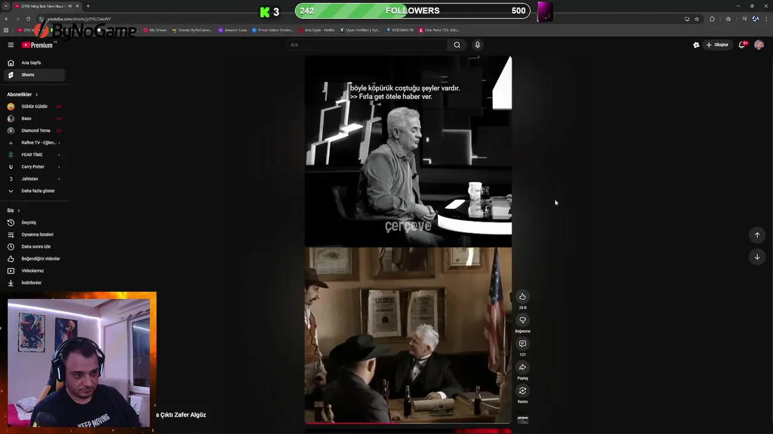Open the One Piece 255. Bölü... bookmark
This screenshot has width=773, height=434.
click(439, 30)
